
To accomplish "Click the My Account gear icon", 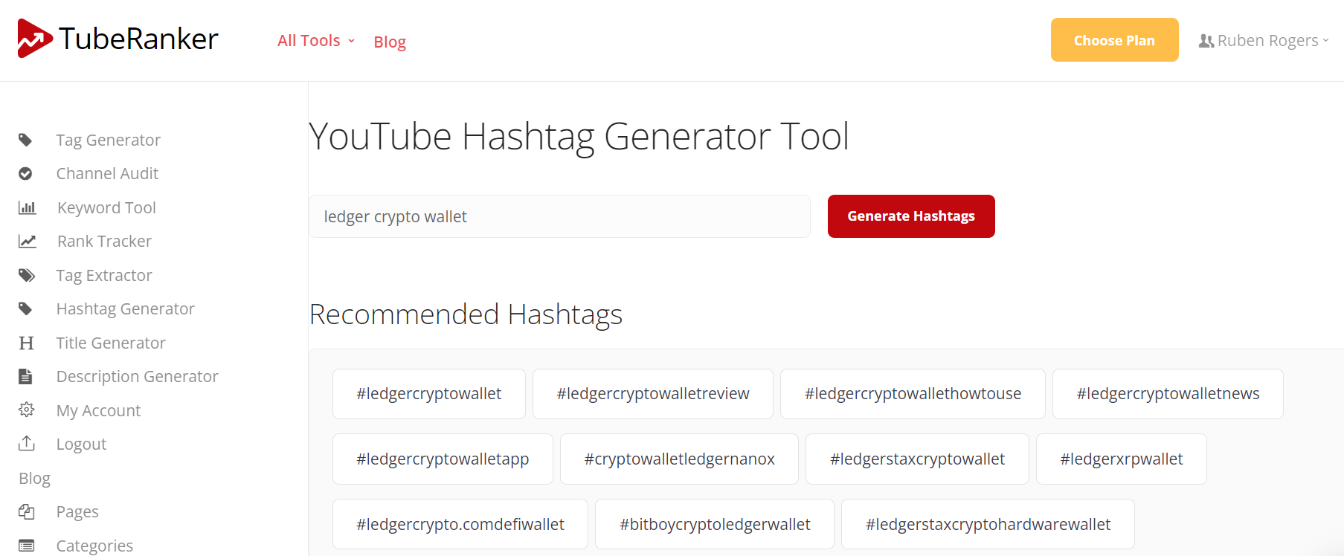I will click(x=27, y=410).
